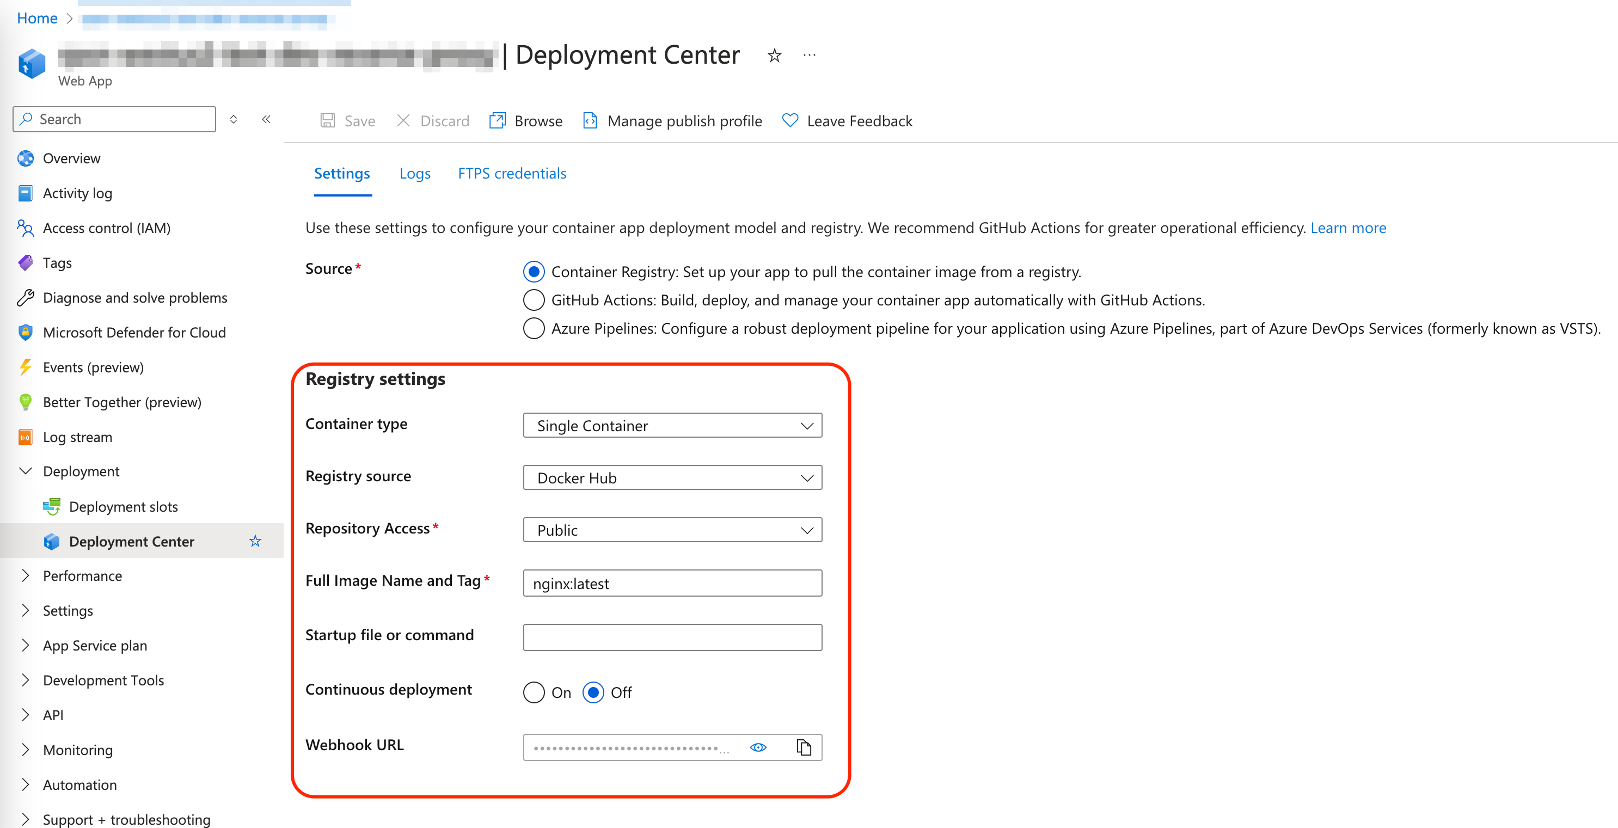This screenshot has height=828, width=1618.
Task: Click the Browse icon in toolbar
Action: click(497, 120)
